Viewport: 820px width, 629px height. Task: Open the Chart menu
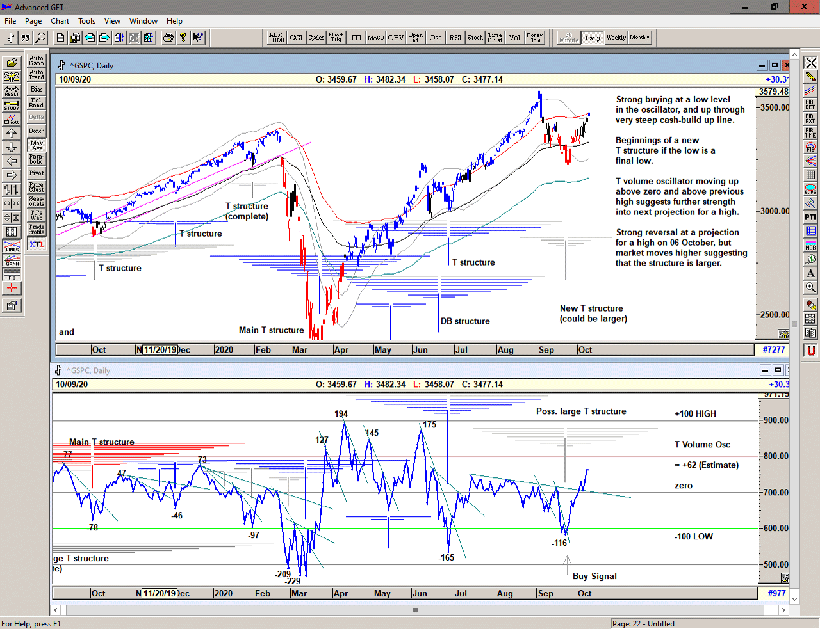pos(60,21)
